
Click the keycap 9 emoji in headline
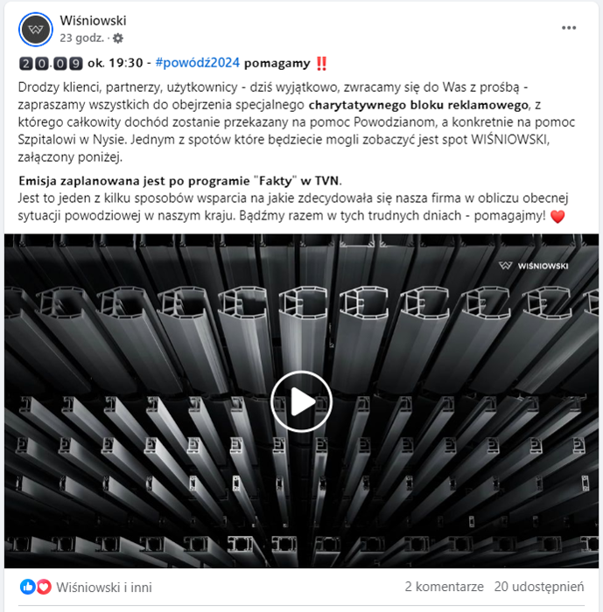[x=76, y=63]
